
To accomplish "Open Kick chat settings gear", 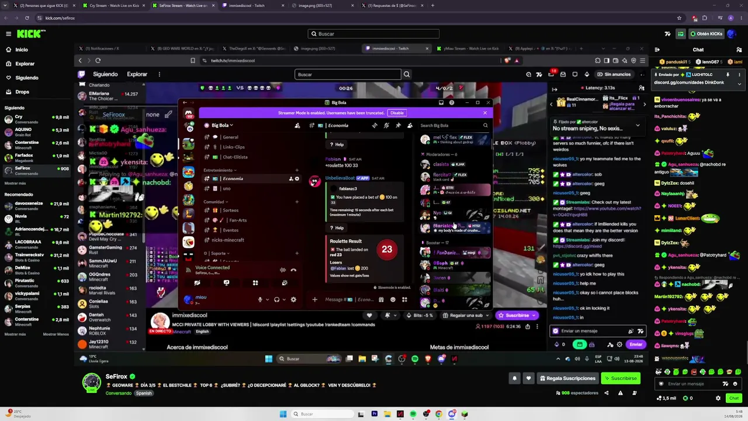I will click(x=718, y=398).
